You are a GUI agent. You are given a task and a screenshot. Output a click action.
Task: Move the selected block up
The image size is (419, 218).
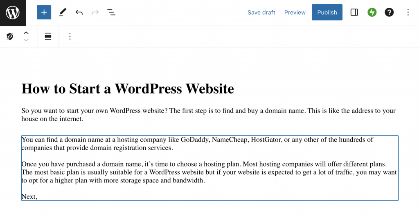pyautogui.click(x=26, y=33)
